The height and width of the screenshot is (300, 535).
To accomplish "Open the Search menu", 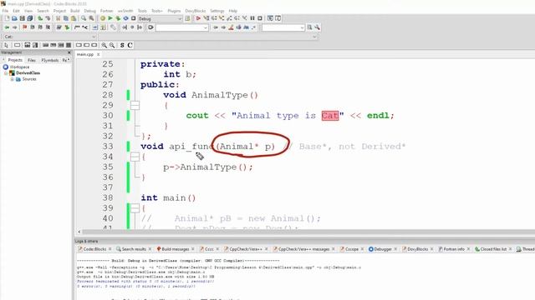I will coord(43,11).
